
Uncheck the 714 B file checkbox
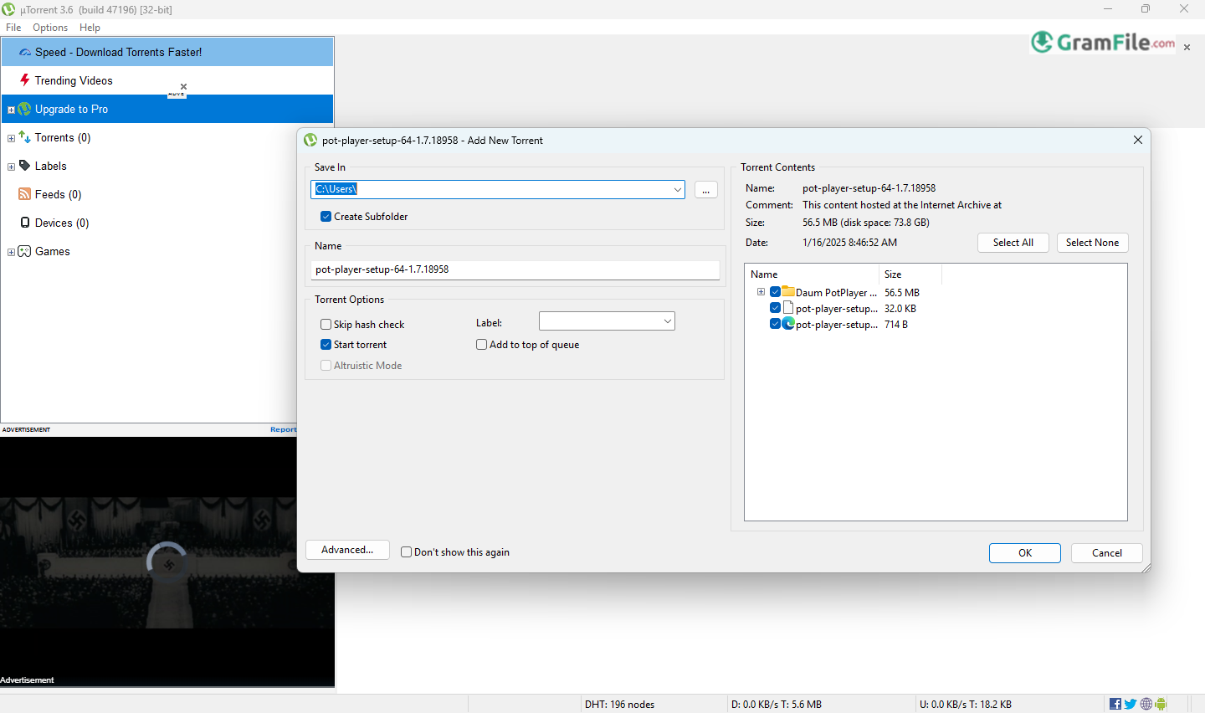tap(775, 324)
